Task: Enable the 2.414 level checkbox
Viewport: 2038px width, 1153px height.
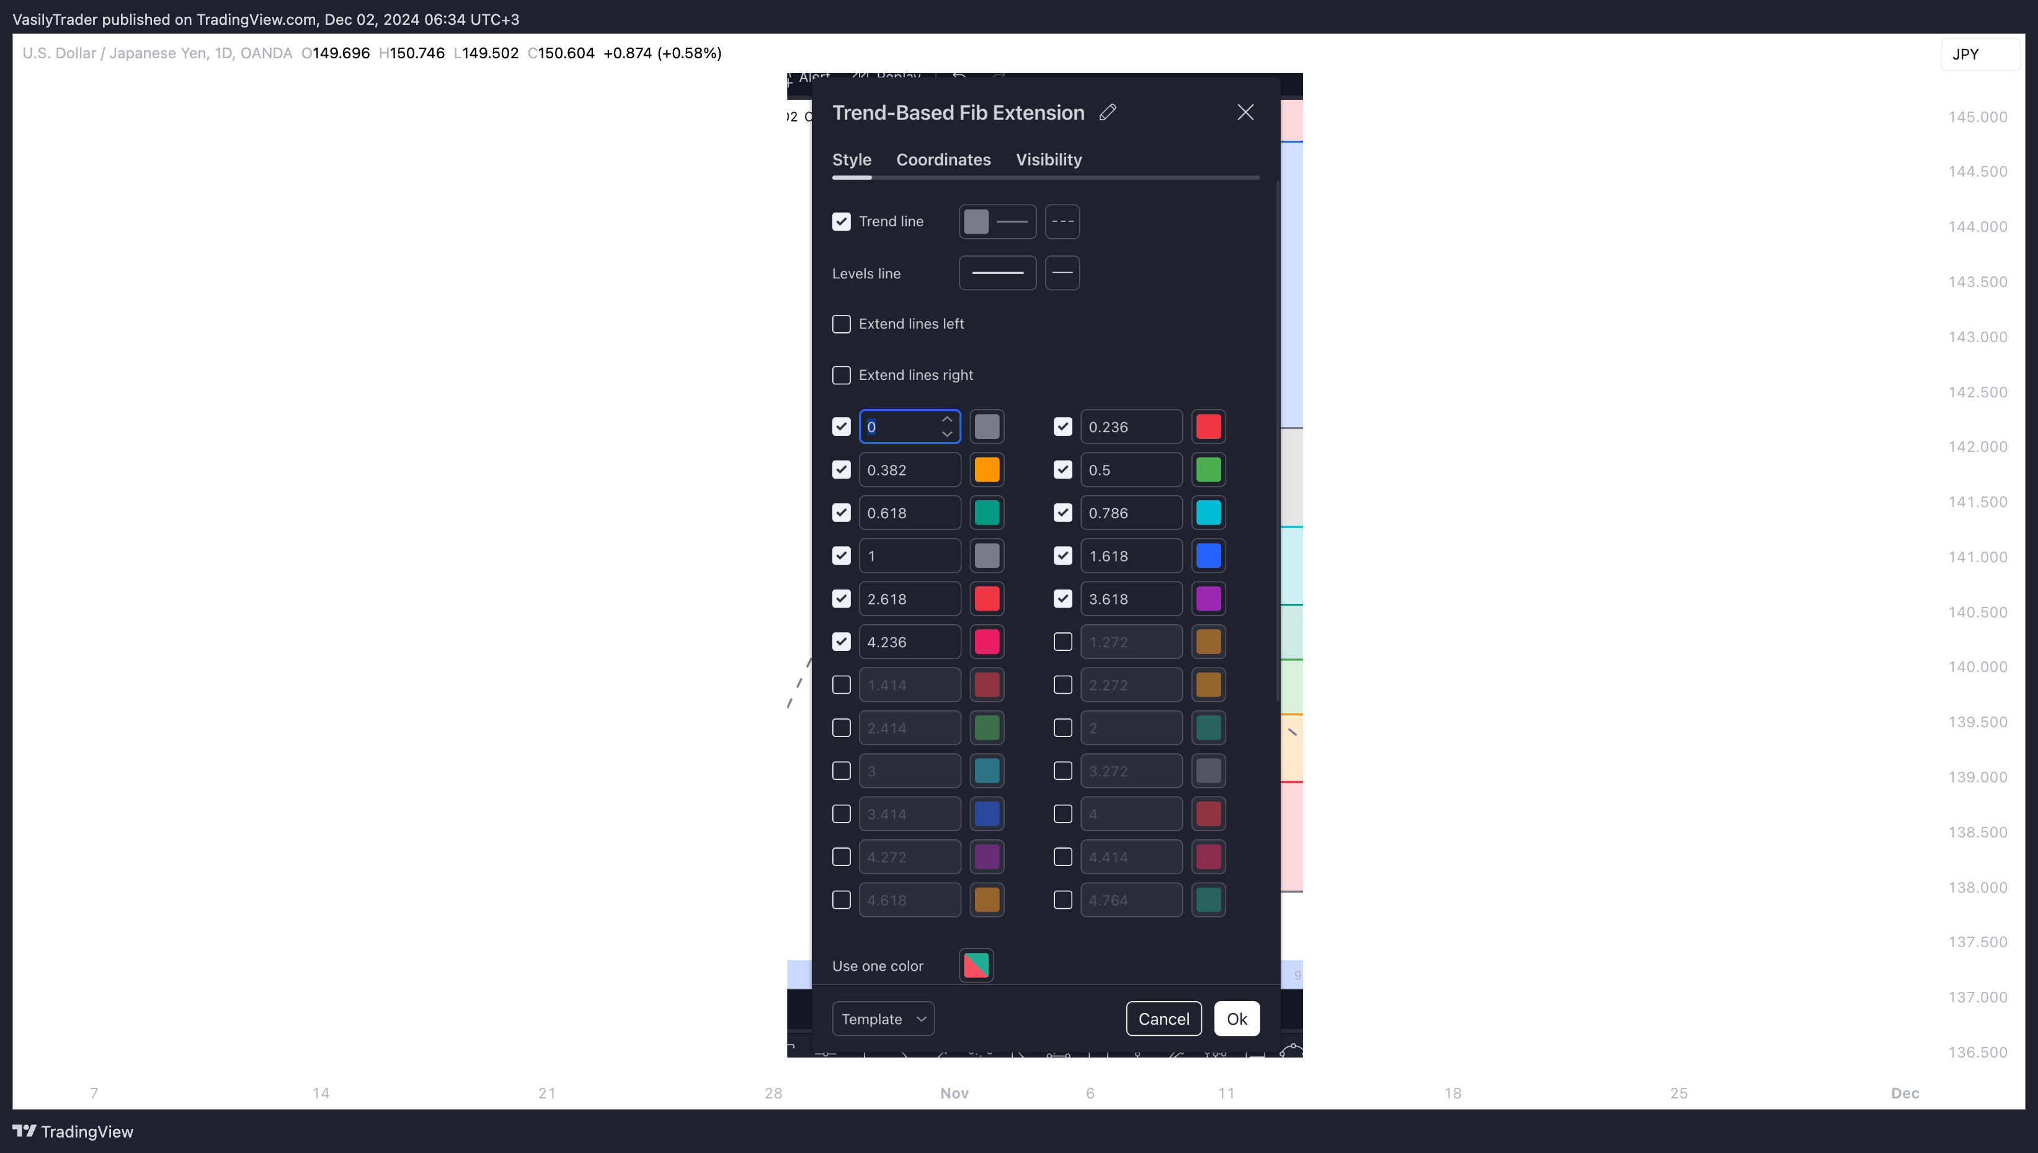Action: coord(841,728)
